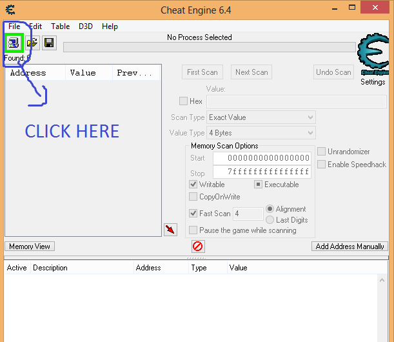The height and width of the screenshot is (342, 394).
Task: Open the Edit menu
Action: (35, 26)
